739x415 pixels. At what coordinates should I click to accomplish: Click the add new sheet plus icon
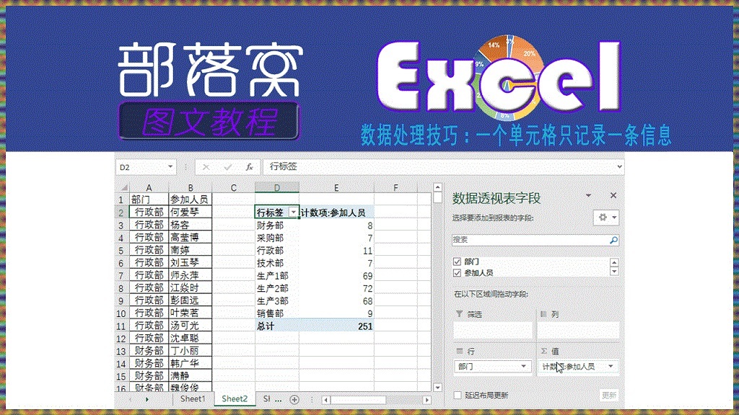(294, 399)
